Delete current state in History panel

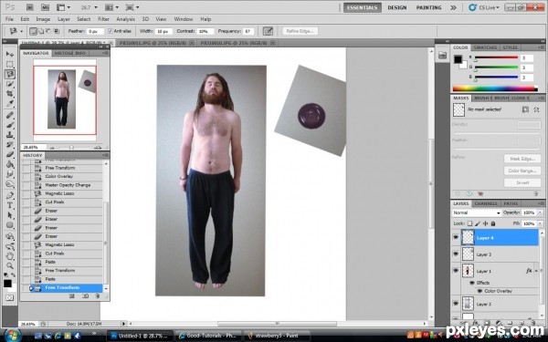[x=98, y=295]
